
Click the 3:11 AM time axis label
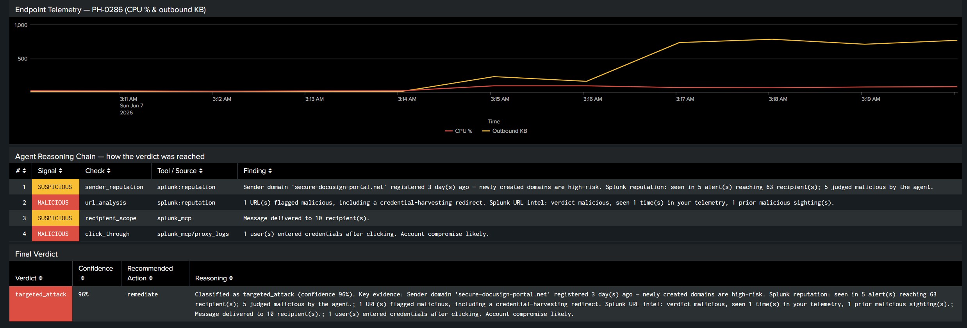coord(128,99)
